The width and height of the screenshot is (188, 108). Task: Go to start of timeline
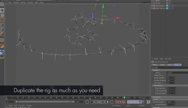(87, 102)
